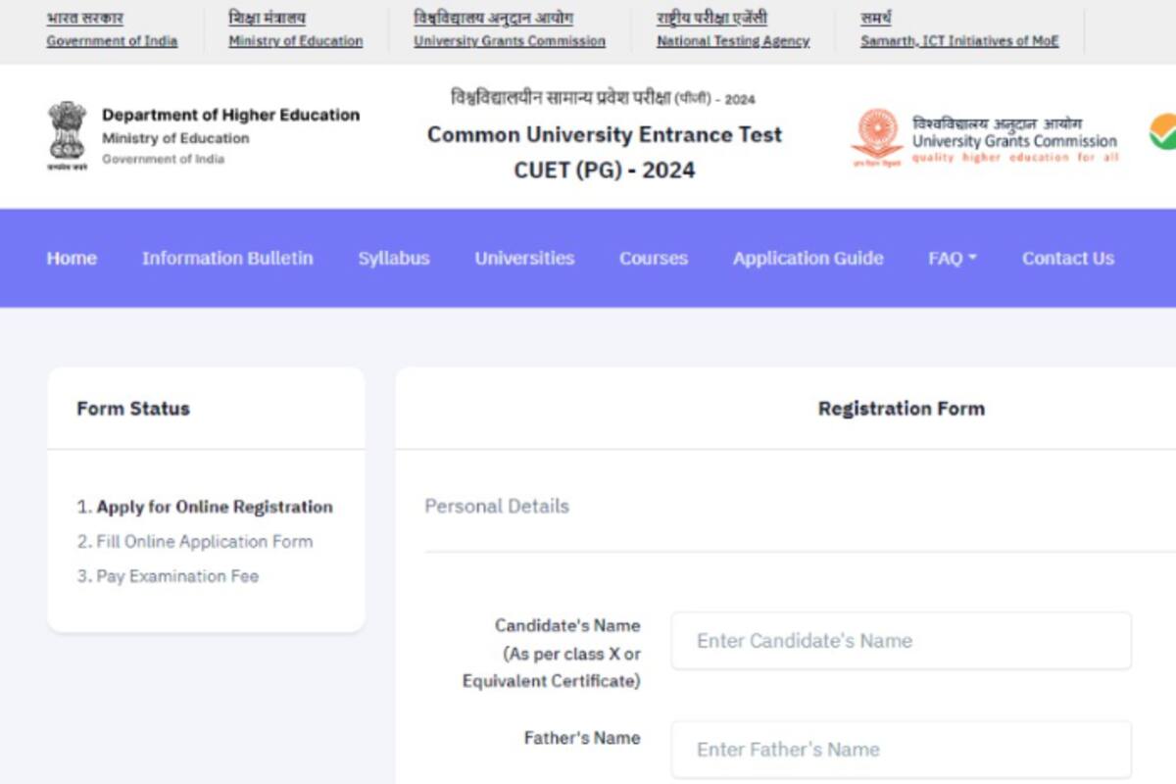Open the Information Bulletin page
The width and height of the screenshot is (1176, 784).
tap(227, 259)
